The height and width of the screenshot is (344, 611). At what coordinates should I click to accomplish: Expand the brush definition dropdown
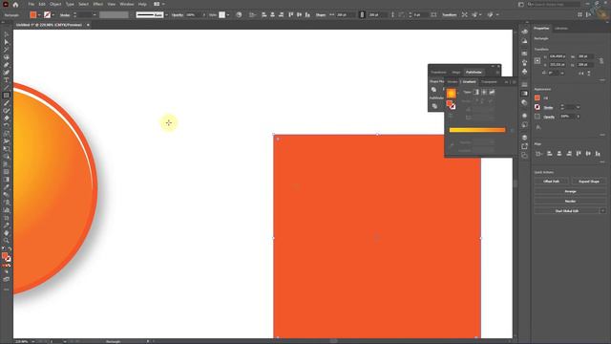tap(166, 15)
